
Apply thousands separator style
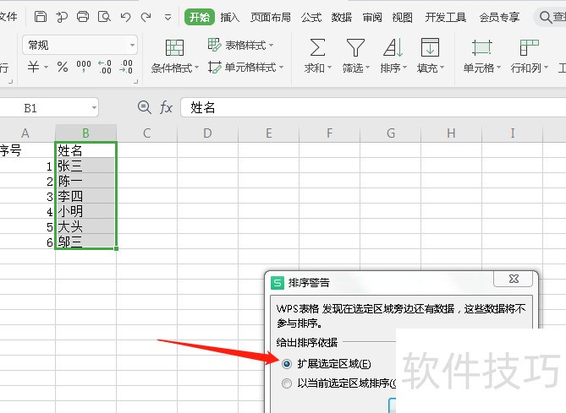click(84, 67)
